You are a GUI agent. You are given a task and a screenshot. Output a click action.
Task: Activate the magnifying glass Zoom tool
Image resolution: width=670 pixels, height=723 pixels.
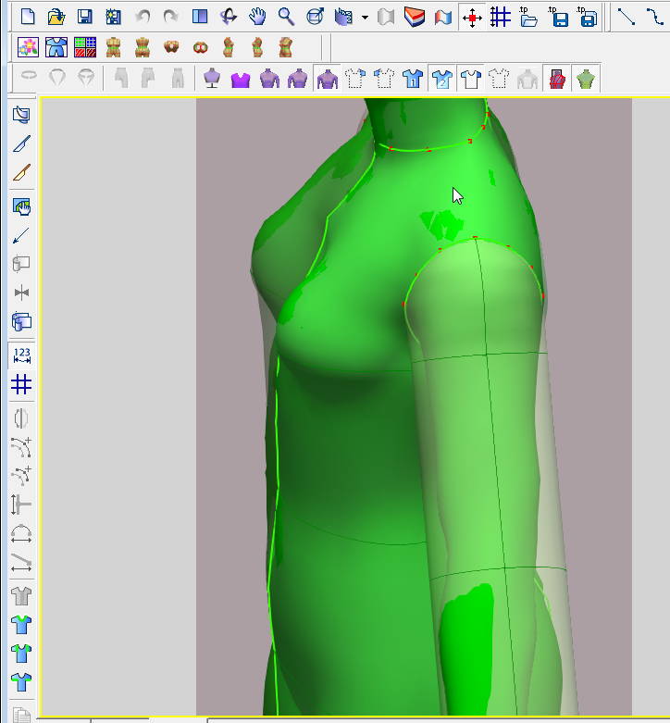point(286,17)
